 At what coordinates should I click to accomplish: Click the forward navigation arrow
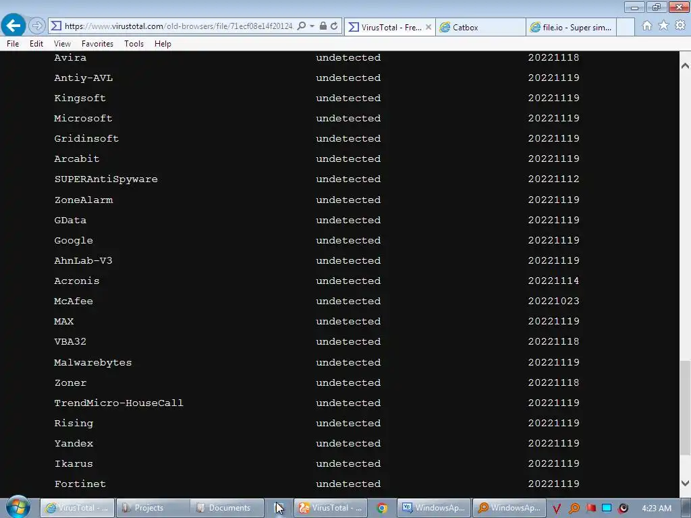pyautogui.click(x=37, y=26)
